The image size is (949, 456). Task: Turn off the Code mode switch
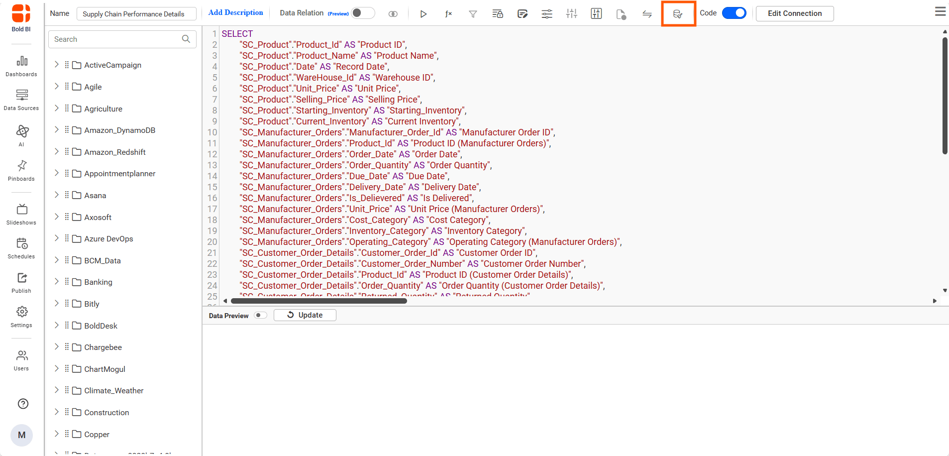click(734, 13)
